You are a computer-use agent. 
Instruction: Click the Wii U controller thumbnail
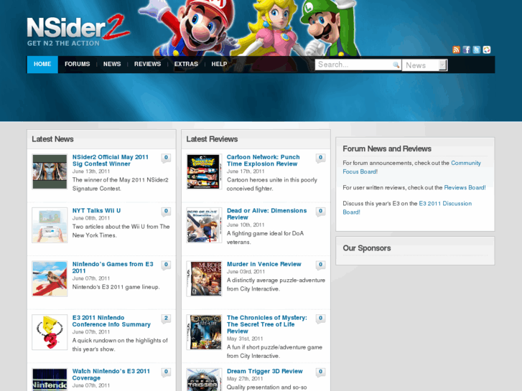point(50,225)
